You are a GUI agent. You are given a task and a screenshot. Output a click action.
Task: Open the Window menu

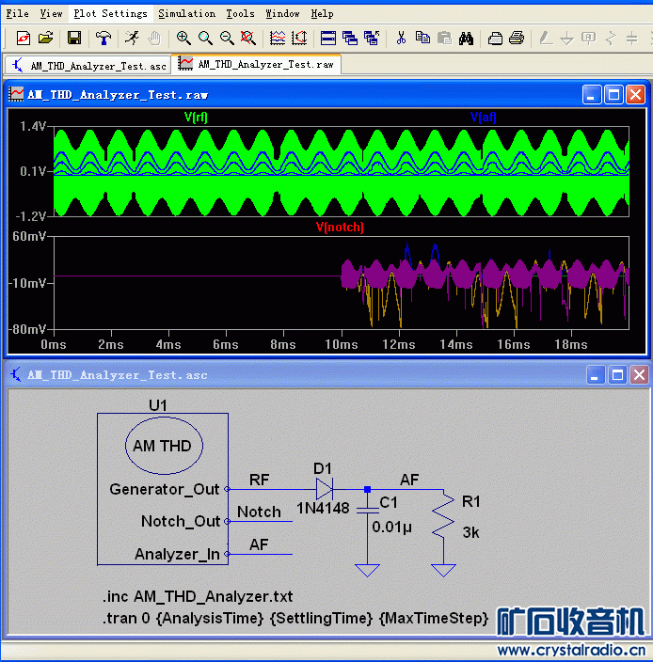(x=282, y=14)
